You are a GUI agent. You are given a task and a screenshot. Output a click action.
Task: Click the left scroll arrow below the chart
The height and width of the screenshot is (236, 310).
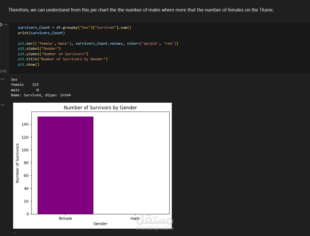[14, 233]
